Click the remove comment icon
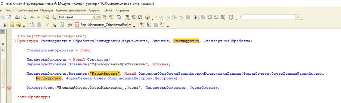This screenshot has height=103, width=341. [x=54, y=25]
